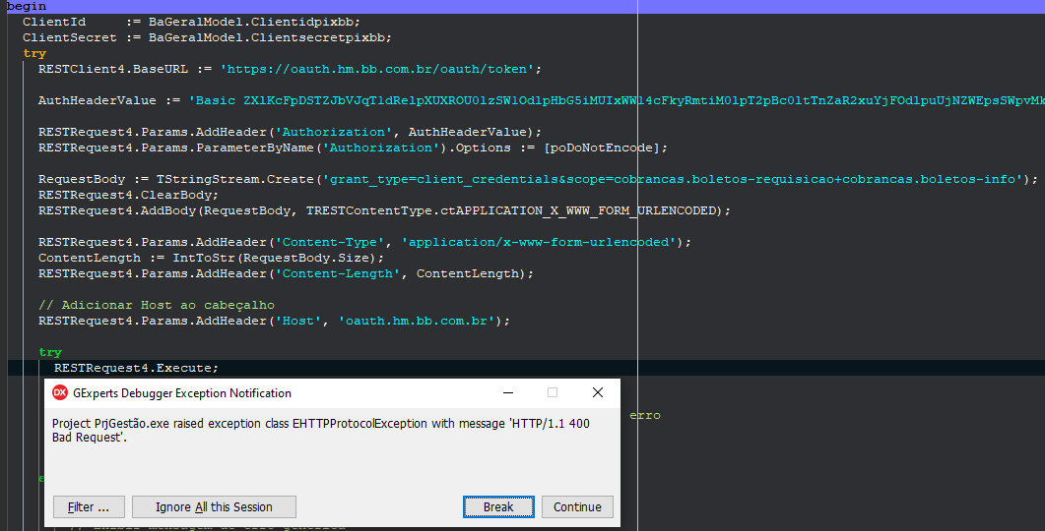Click the DX icon in dialog title
This screenshot has width=1045, height=531.
click(60, 392)
